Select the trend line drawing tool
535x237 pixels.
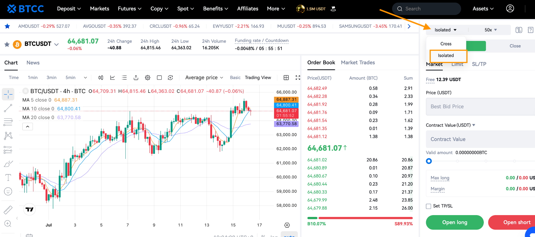[8, 108]
